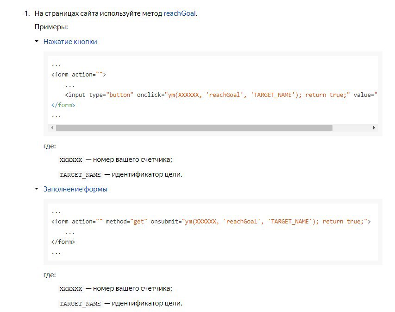Click the Примеры: label
Viewport: 395px width, 312px height.
tap(51, 27)
